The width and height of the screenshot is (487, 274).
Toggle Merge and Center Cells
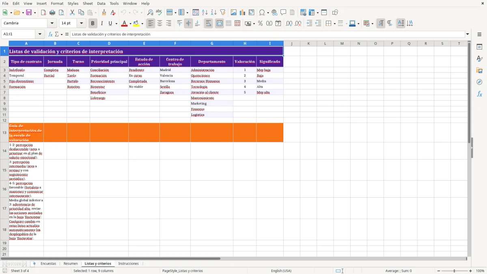click(x=219, y=24)
